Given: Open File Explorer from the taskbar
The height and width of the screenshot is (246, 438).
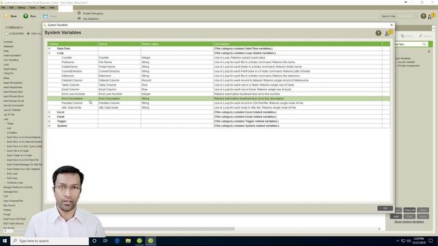Looking at the screenshot, I should tap(128, 241).
